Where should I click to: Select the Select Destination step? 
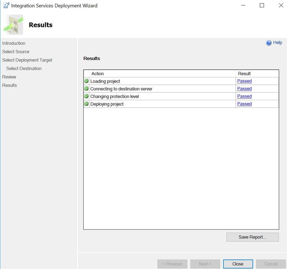23,68
